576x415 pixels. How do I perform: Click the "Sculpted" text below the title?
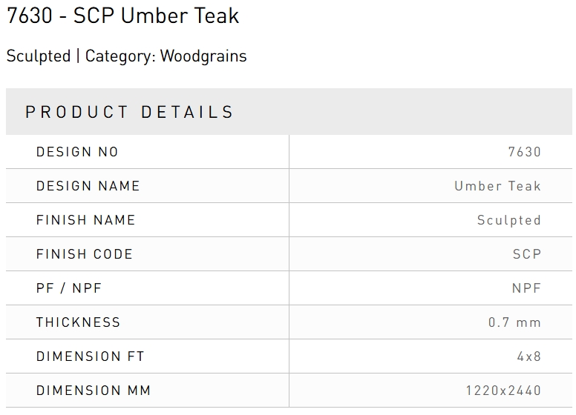tap(38, 56)
